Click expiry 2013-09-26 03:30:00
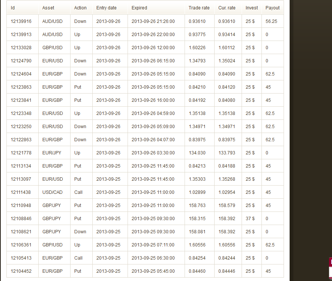 [153, 153]
